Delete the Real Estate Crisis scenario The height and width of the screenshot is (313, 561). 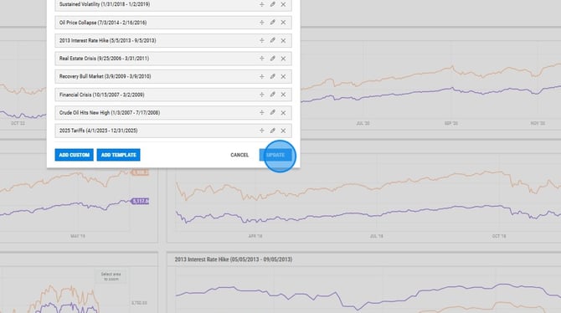click(283, 59)
